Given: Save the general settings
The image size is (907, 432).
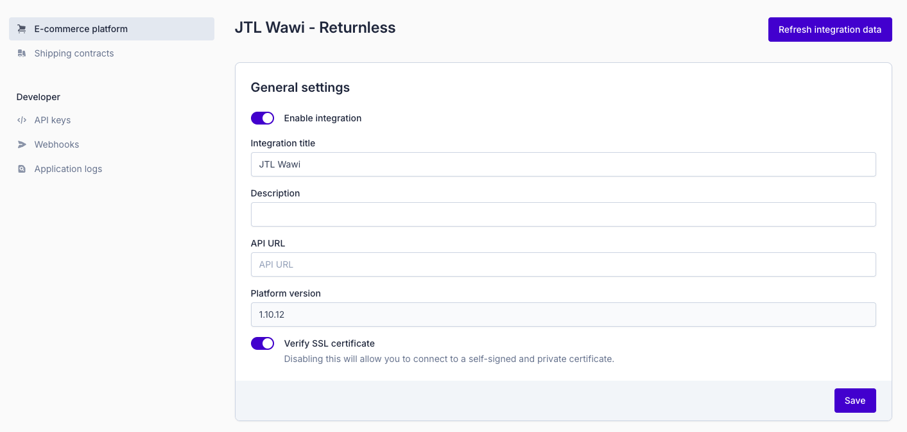Looking at the screenshot, I should pyautogui.click(x=854, y=401).
